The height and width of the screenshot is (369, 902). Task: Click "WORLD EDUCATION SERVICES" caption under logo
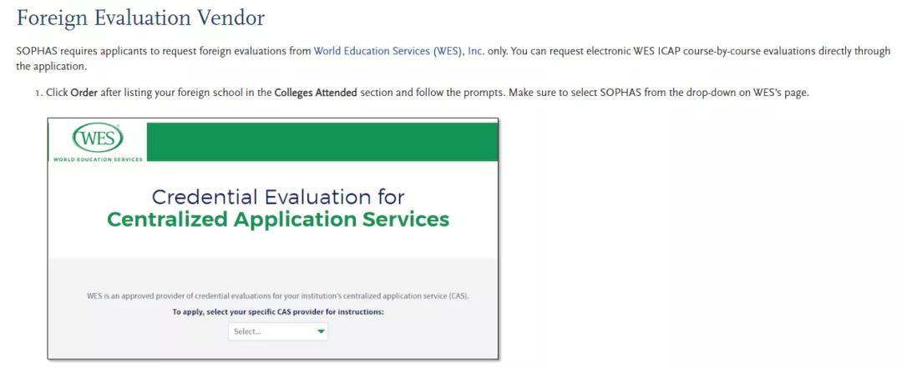pos(98,159)
